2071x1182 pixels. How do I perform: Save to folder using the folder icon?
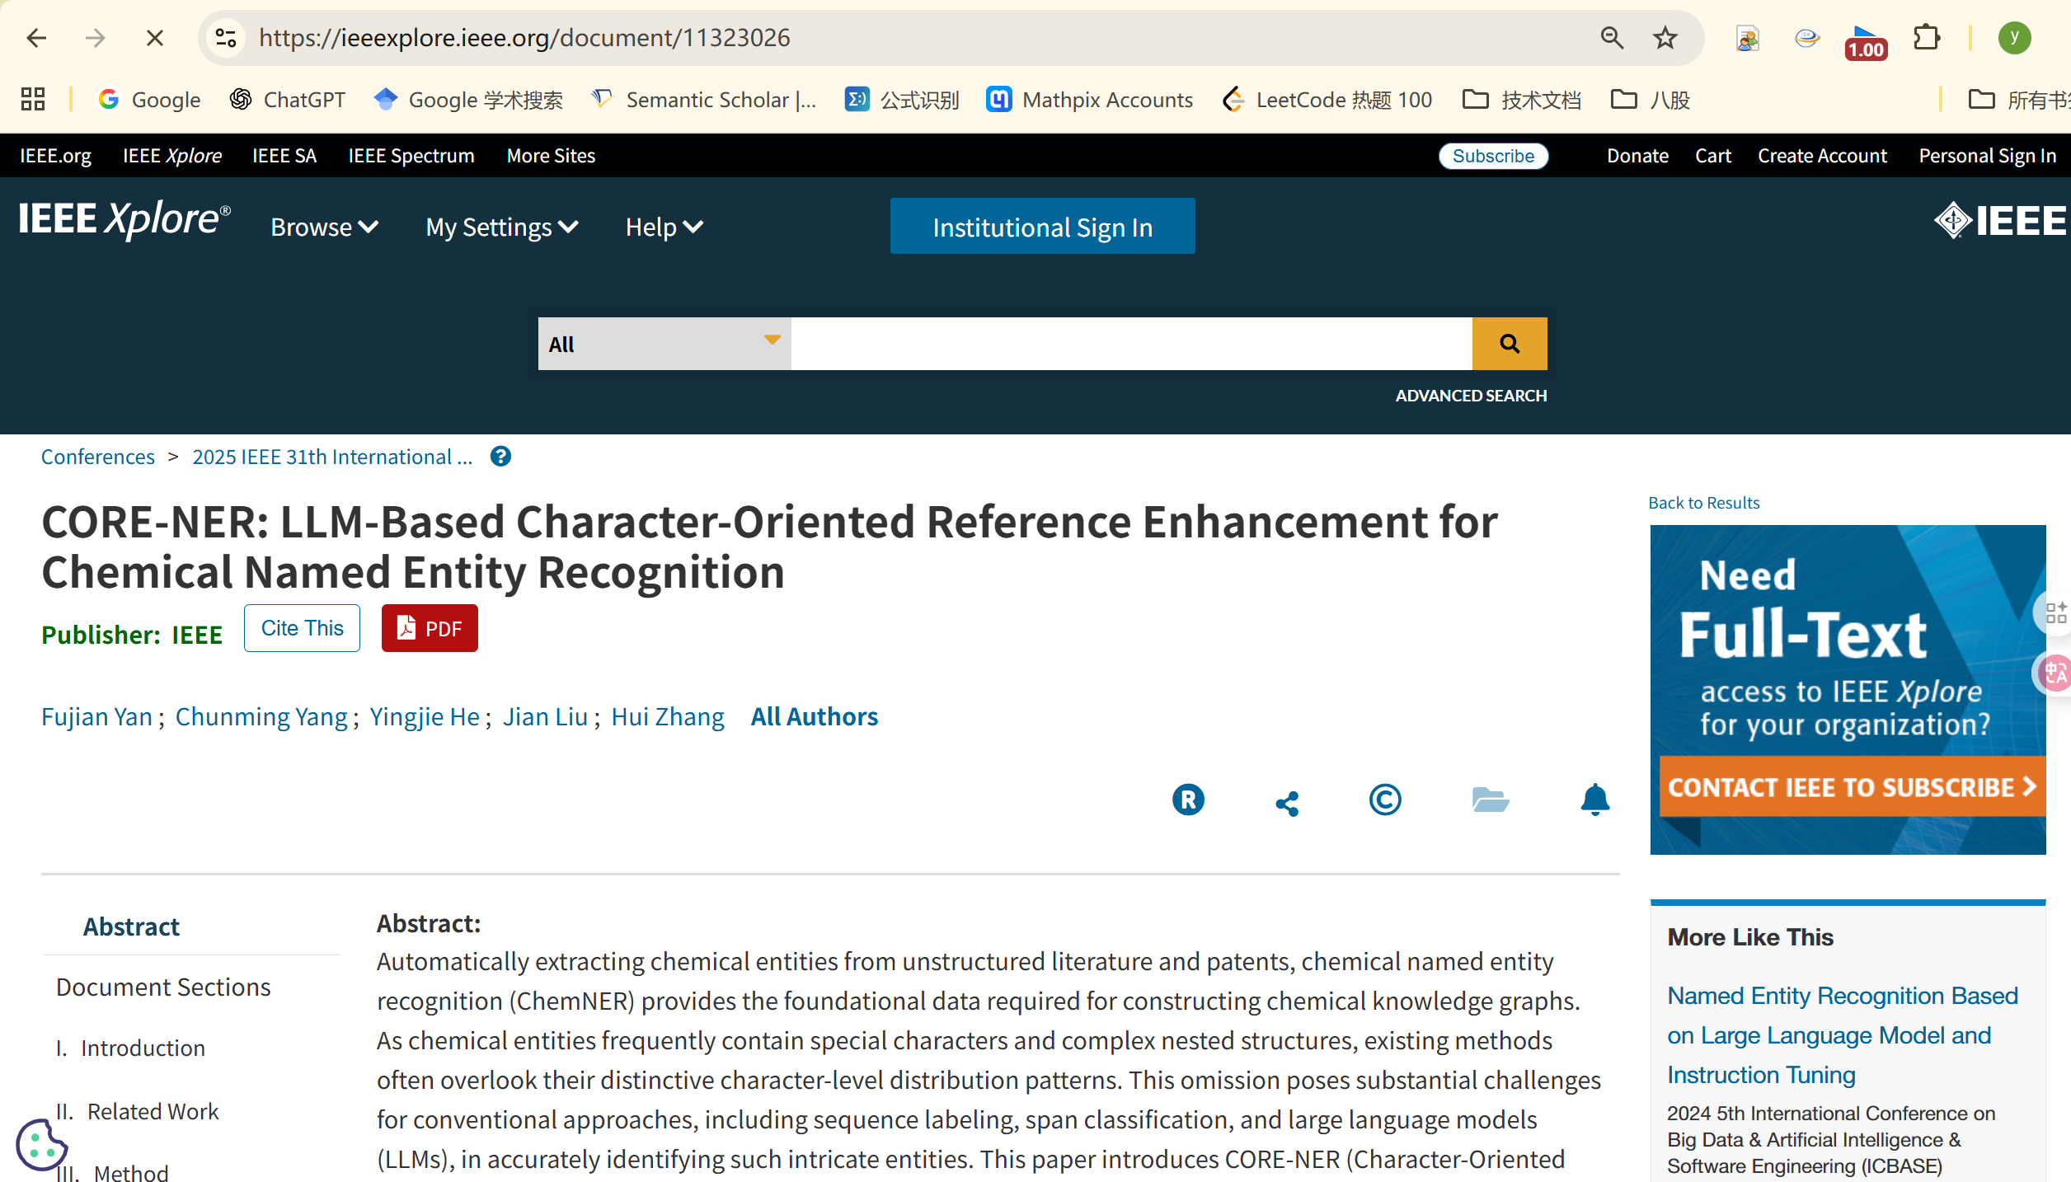pos(1491,800)
